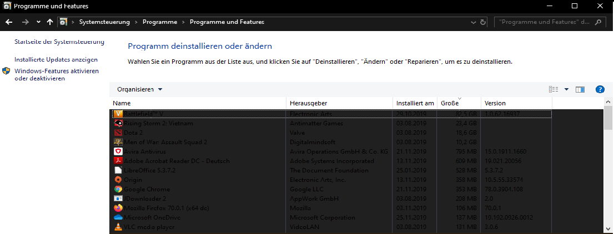Open Windows-Features aktivieren oder deaktivieren
Image resolution: width=614 pixels, height=234 pixels.
click(x=57, y=75)
